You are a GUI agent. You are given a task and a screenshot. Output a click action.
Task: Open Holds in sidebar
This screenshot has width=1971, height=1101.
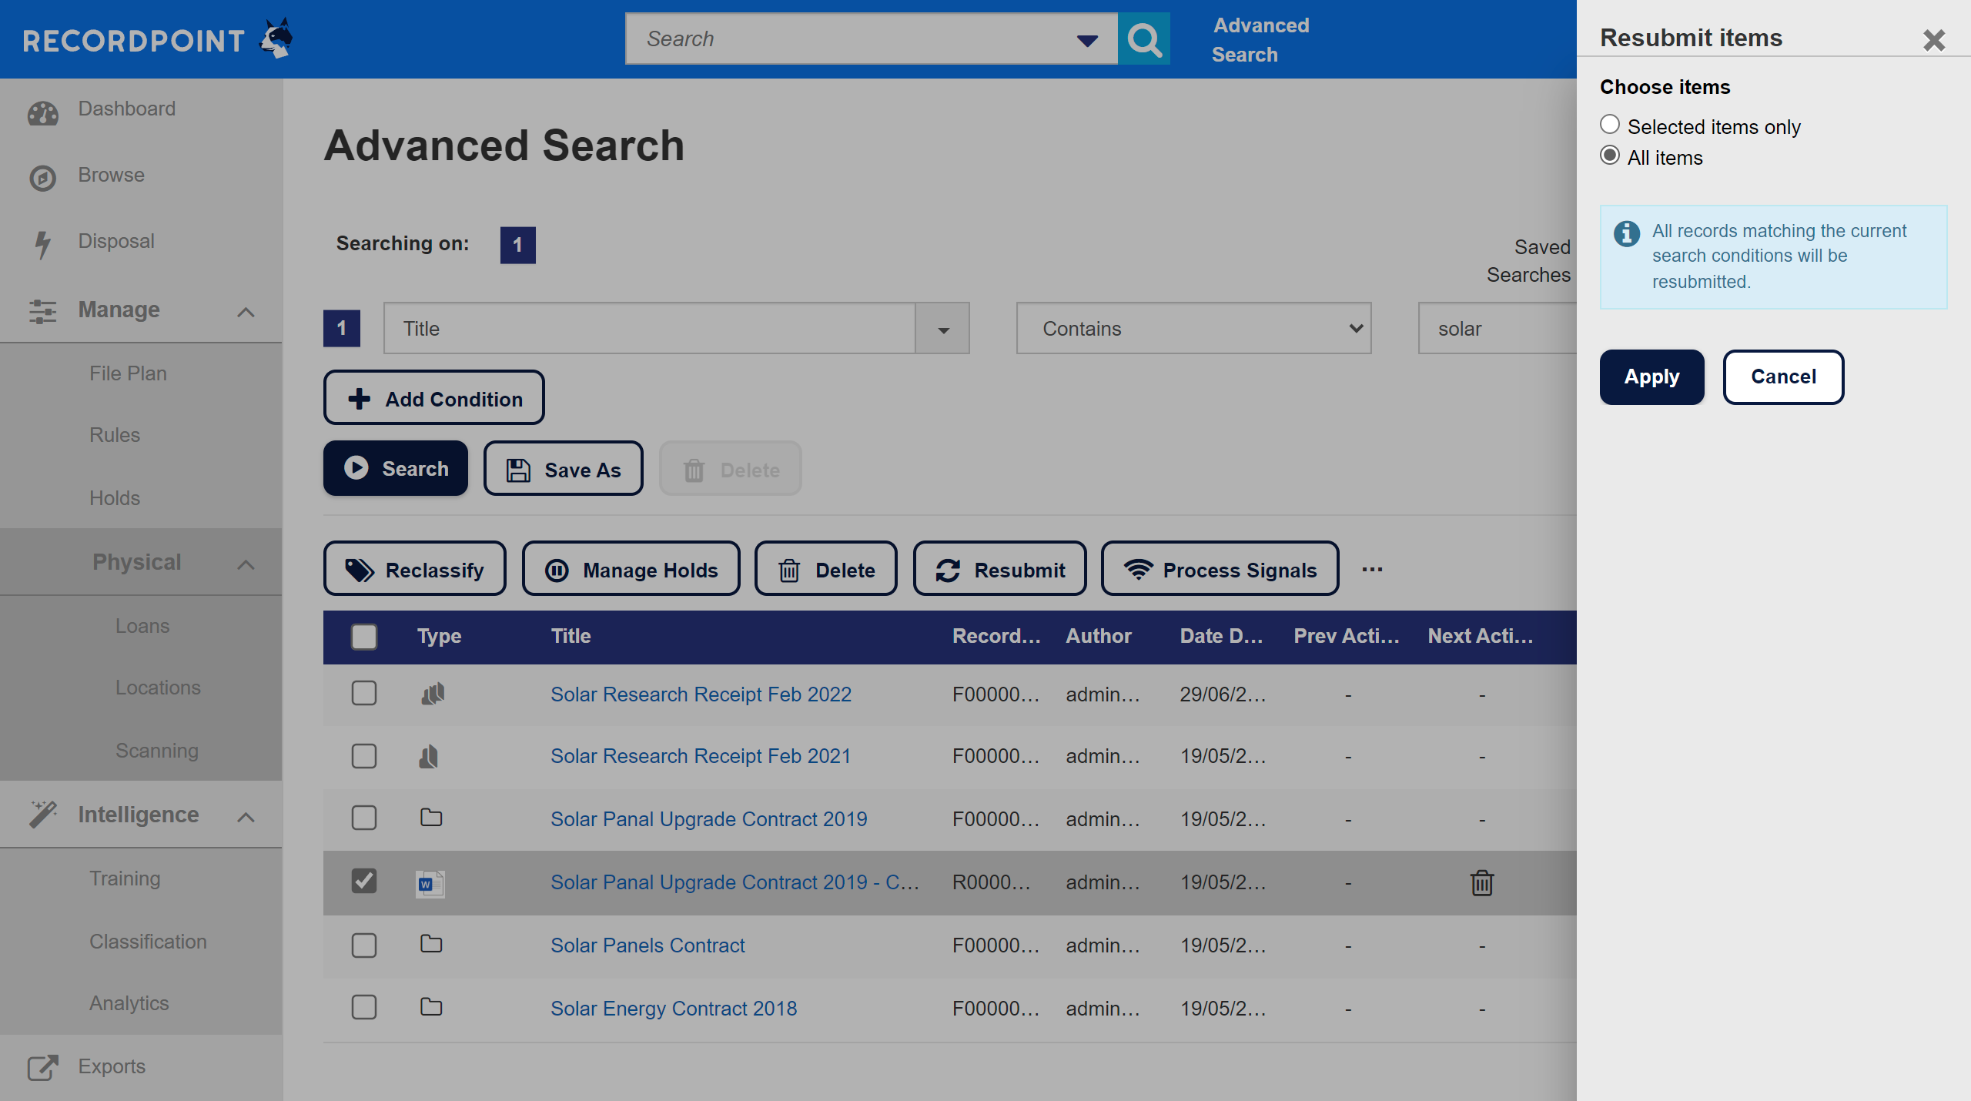pos(115,498)
